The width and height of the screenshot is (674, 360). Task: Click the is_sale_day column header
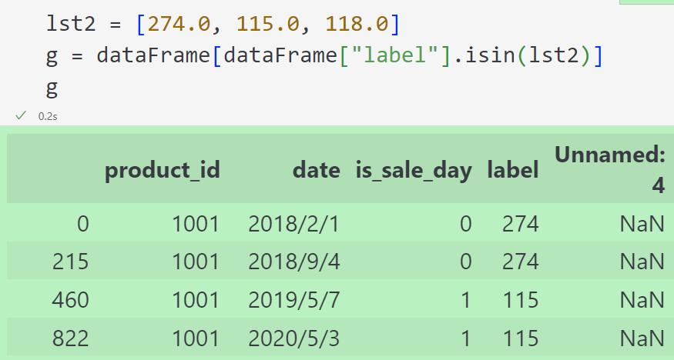point(414,170)
